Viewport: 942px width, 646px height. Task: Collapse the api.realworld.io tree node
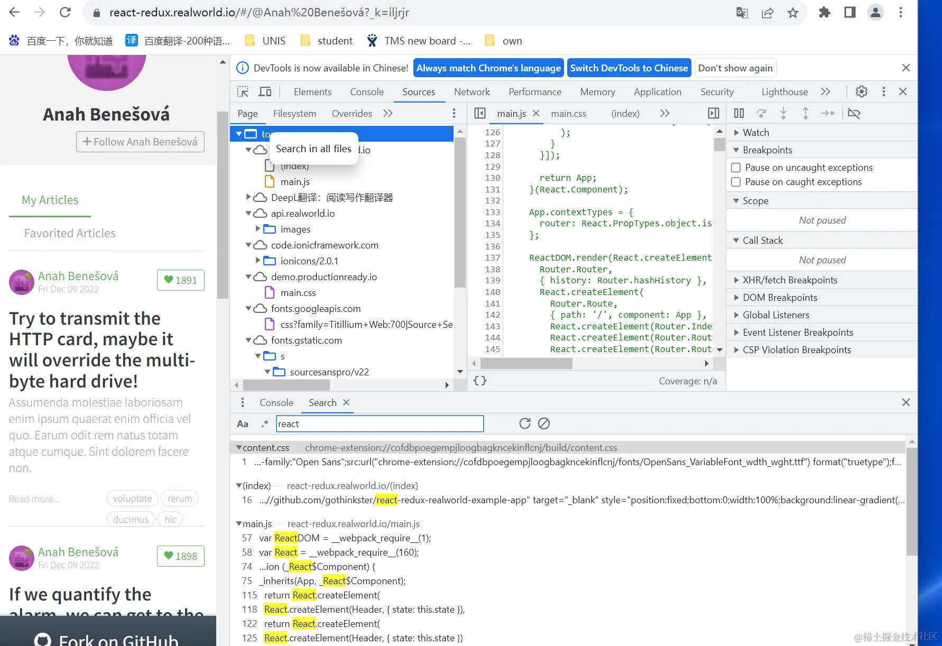[248, 214]
